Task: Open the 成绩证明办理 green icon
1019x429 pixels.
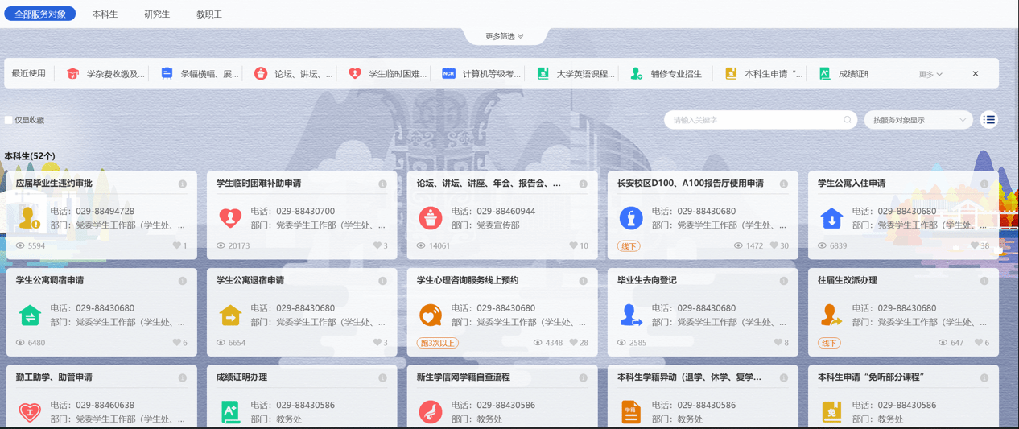Action: click(x=230, y=411)
